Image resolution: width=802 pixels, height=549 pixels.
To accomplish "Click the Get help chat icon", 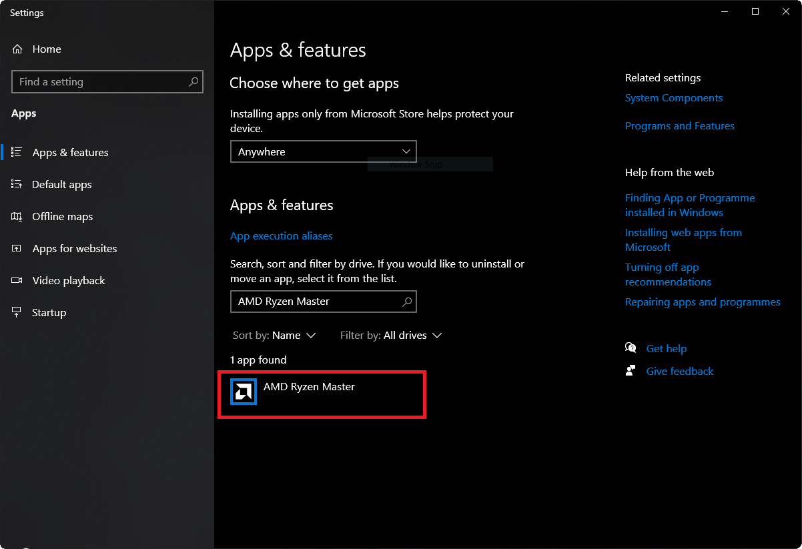I will tap(631, 348).
